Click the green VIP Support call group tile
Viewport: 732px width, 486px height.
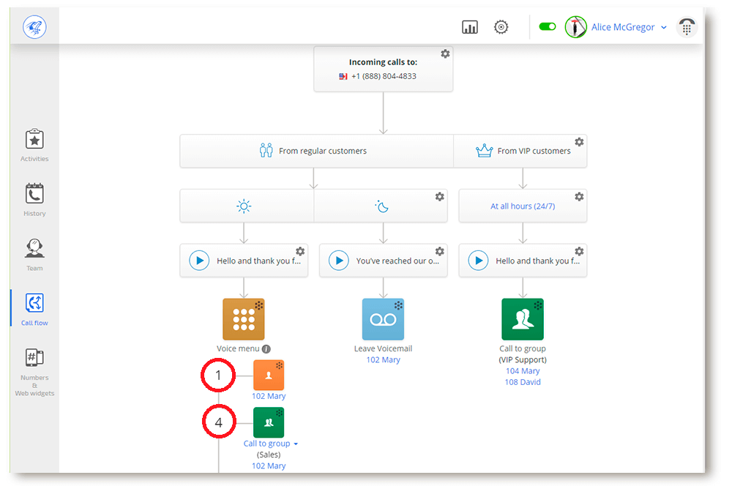click(x=523, y=319)
